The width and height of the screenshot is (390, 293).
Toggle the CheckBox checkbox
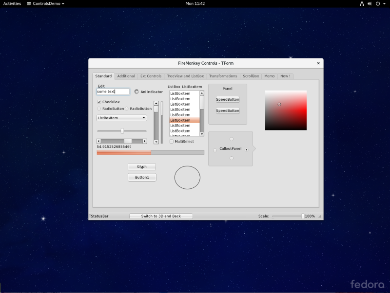[99, 102]
